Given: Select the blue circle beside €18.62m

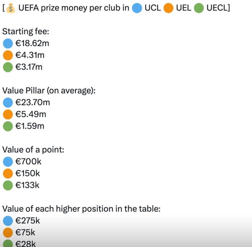Looking at the screenshot, I should pos(8,43).
